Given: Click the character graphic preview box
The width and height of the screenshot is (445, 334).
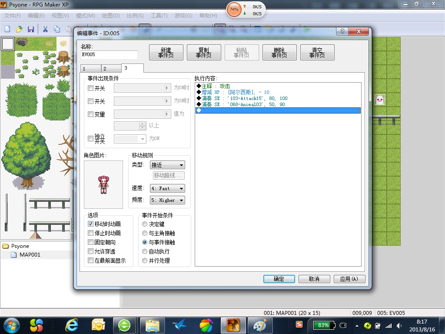Looking at the screenshot, I should coord(103,184).
